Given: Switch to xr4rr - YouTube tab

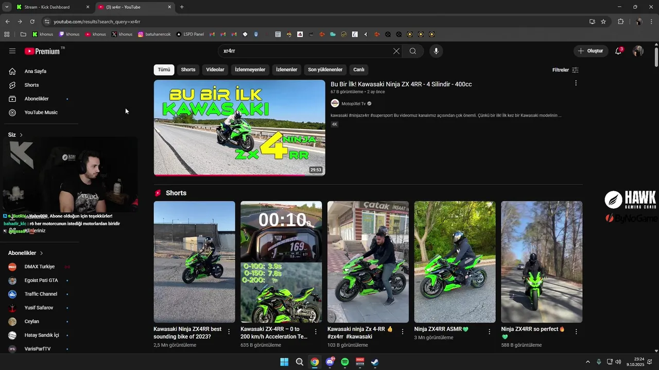Looking at the screenshot, I should pyautogui.click(x=135, y=7).
